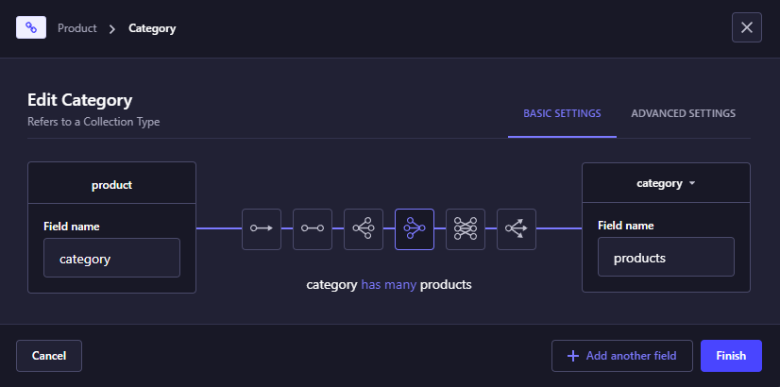Choose the many-to-many relation icon
The width and height of the screenshot is (780, 387).
point(466,228)
